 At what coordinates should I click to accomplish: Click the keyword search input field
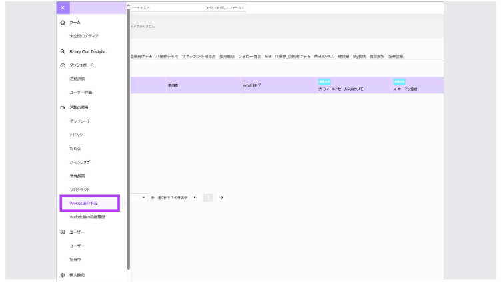(x=187, y=8)
